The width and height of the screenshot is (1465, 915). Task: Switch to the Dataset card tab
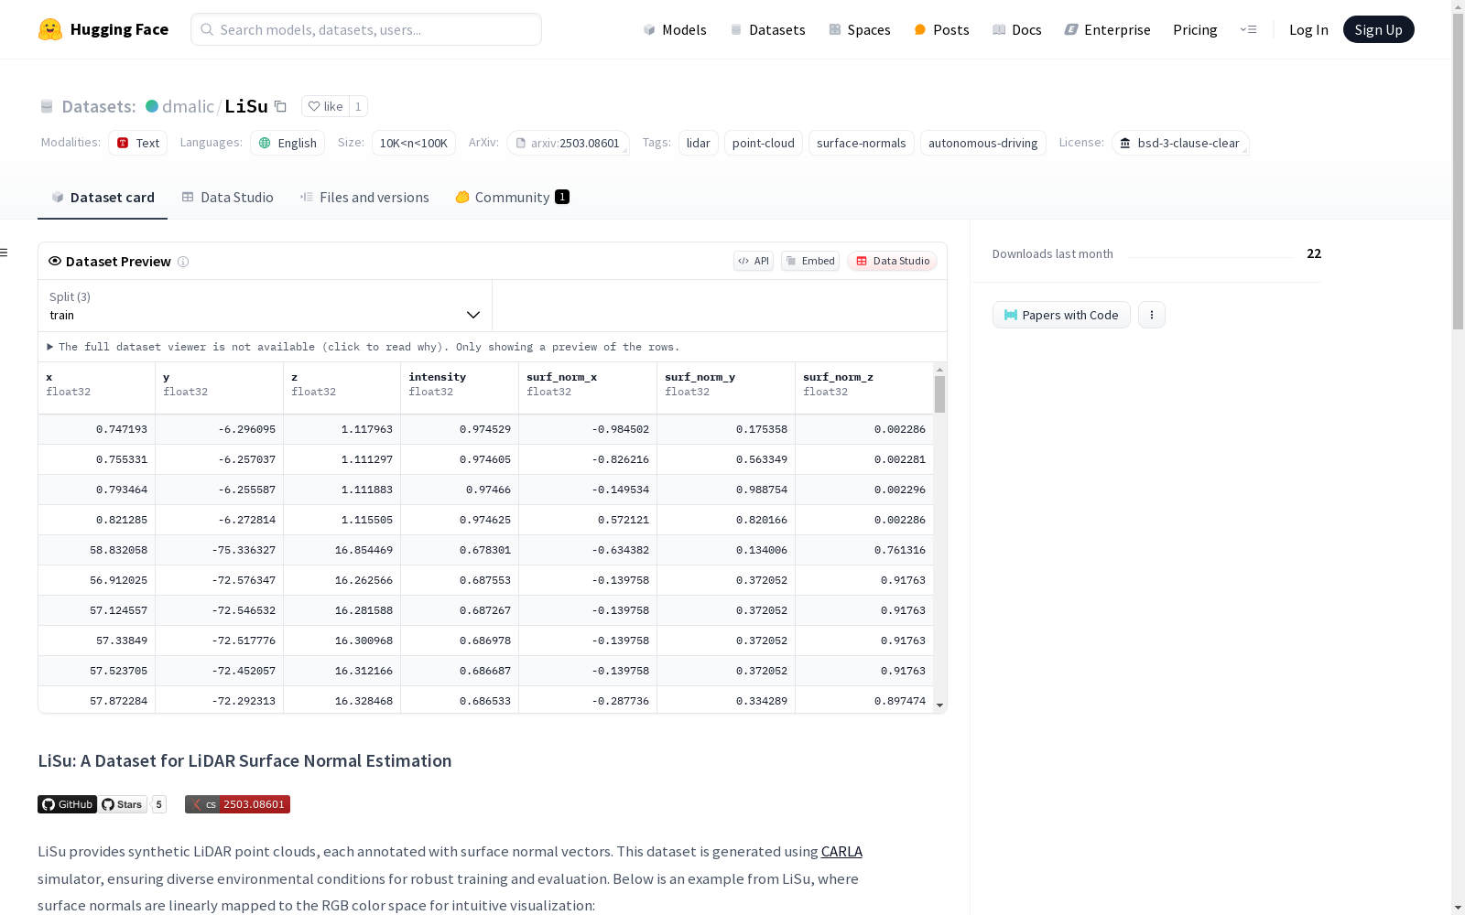coord(103,198)
